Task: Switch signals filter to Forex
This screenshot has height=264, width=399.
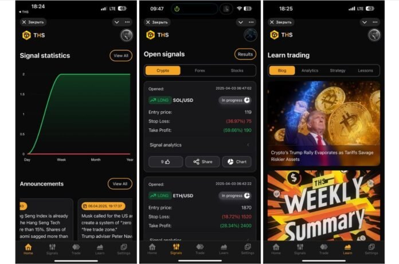Action: (199, 70)
